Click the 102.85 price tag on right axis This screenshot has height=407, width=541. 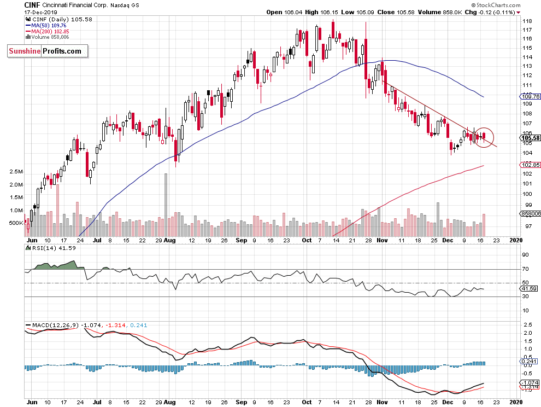tap(530, 165)
